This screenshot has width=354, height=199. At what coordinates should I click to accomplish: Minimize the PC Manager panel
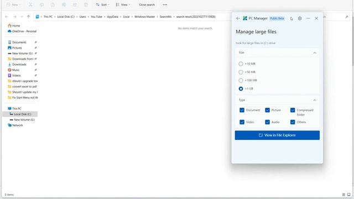pyautogui.click(x=308, y=18)
